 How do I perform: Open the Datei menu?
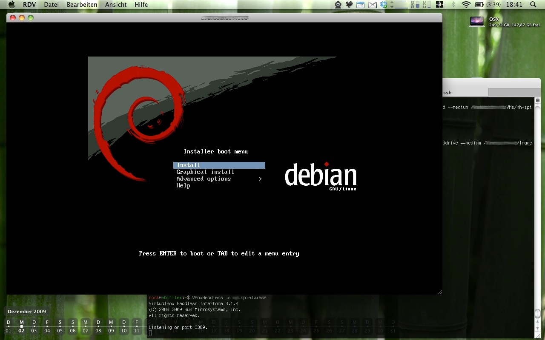tap(52, 5)
